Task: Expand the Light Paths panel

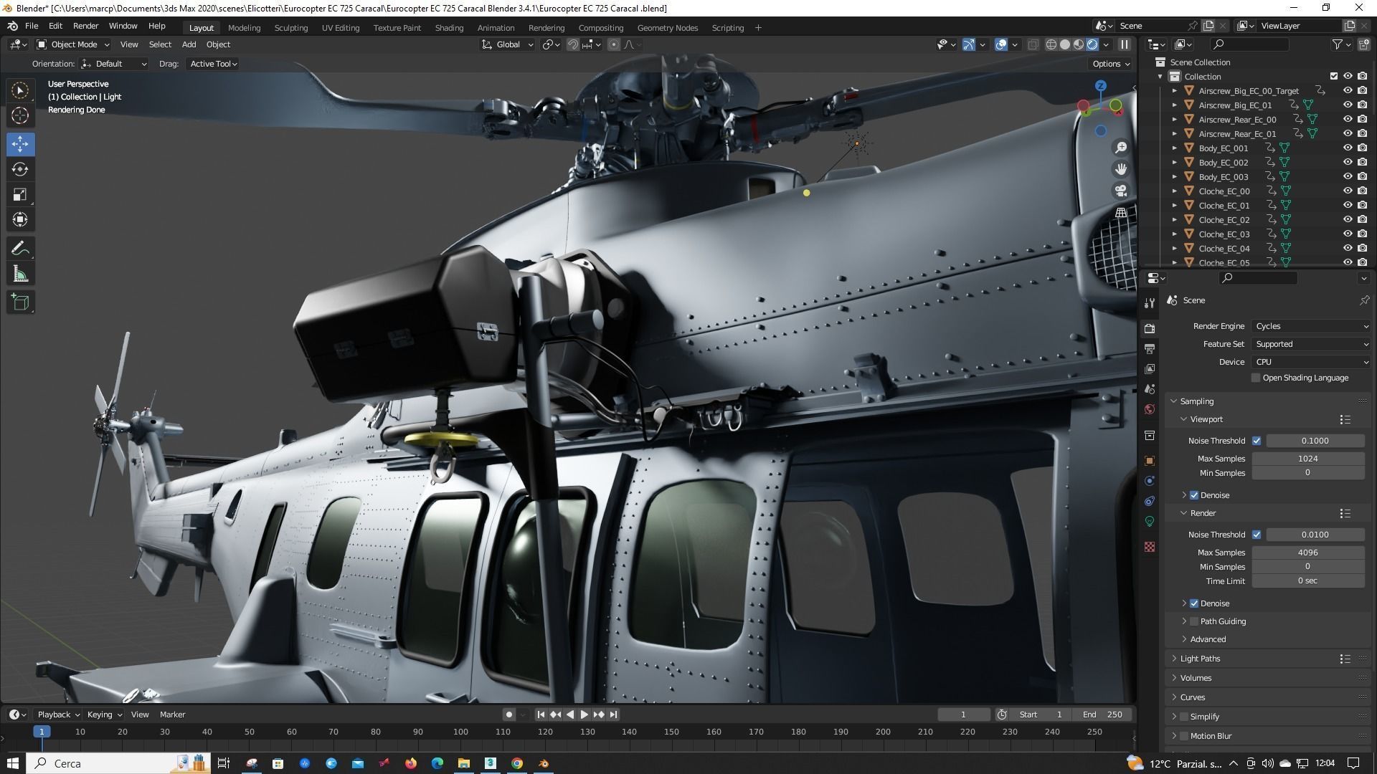Action: click(1200, 659)
